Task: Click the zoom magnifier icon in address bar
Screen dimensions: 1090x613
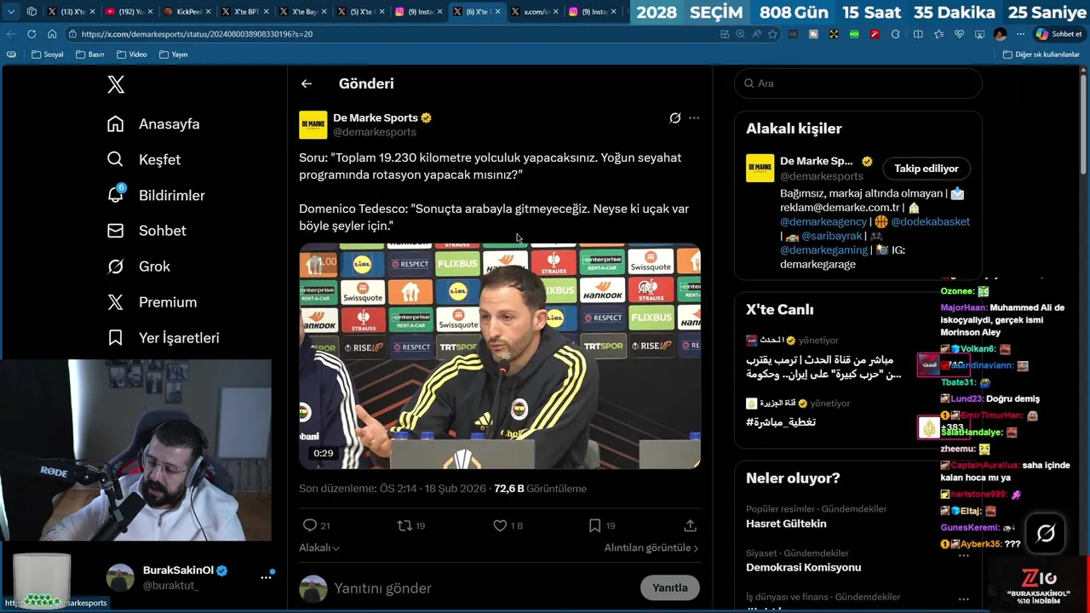Action: click(740, 34)
